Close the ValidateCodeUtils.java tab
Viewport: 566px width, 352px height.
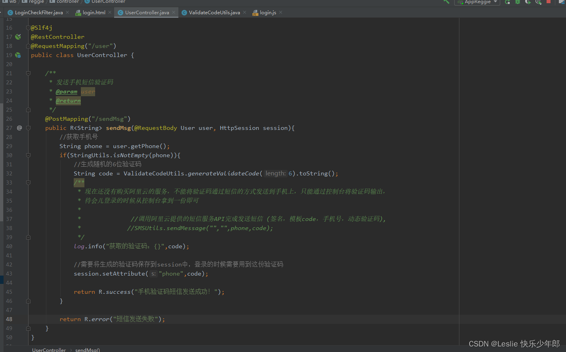point(245,12)
